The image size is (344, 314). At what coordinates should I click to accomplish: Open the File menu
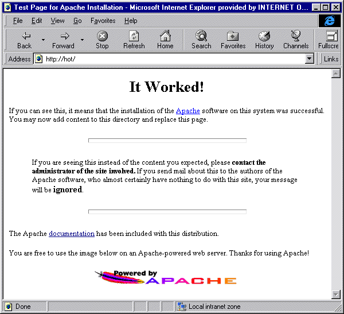[x=18, y=21]
